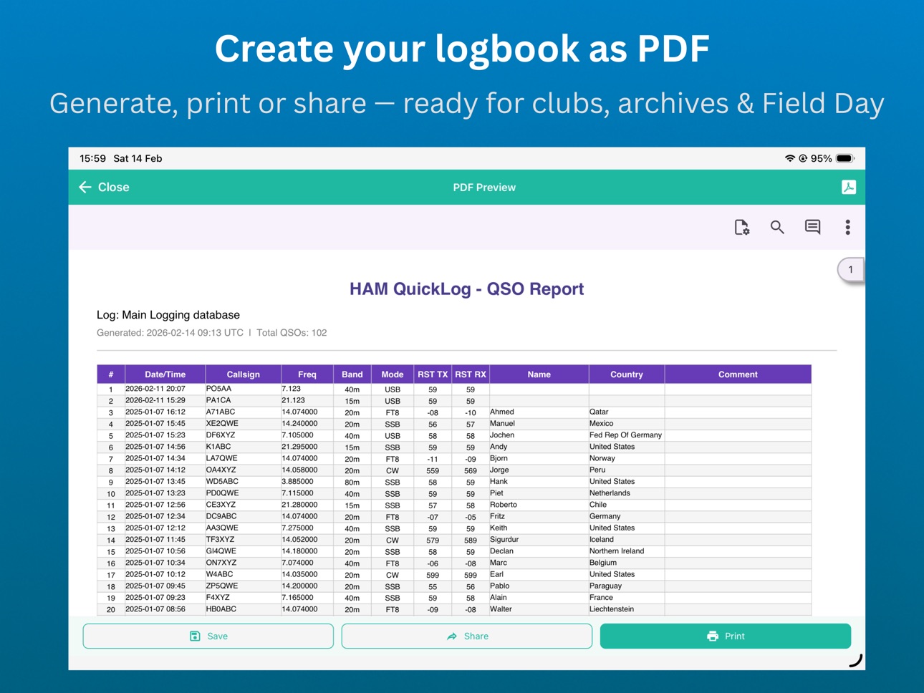The height and width of the screenshot is (693, 924).
Task: Click the Name column header
Action: [539, 374]
